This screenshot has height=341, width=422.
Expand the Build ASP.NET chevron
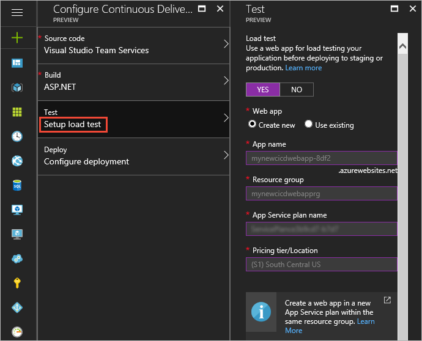[226, 81]
